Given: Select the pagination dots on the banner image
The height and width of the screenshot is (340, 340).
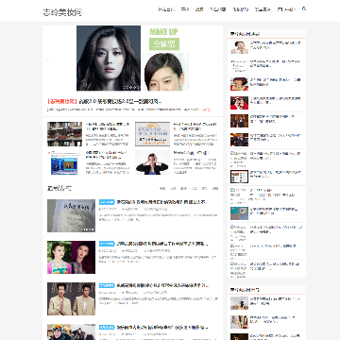Looking at the screenshot, I should point(131,87).
